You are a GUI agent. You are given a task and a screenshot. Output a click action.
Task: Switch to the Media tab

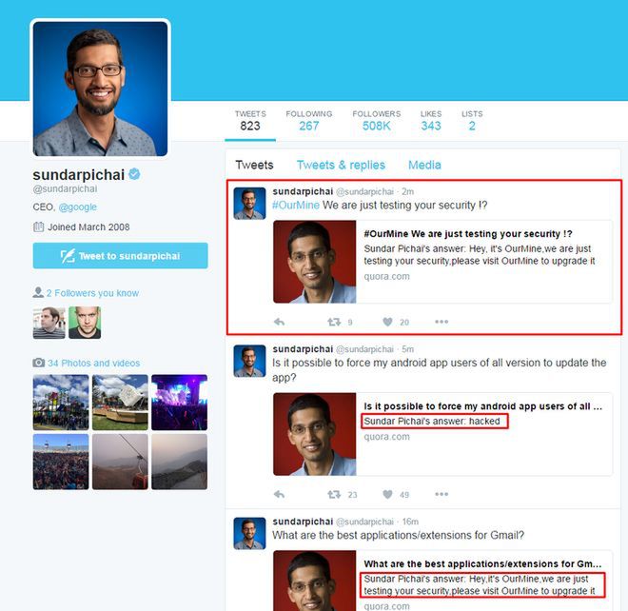pyautogui.click(x=424, y=165)
